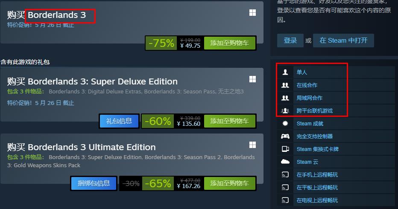Click the Windows icon on the Ultimate Edition box
The height and width of the screenshot is (209, 398).
252,145
